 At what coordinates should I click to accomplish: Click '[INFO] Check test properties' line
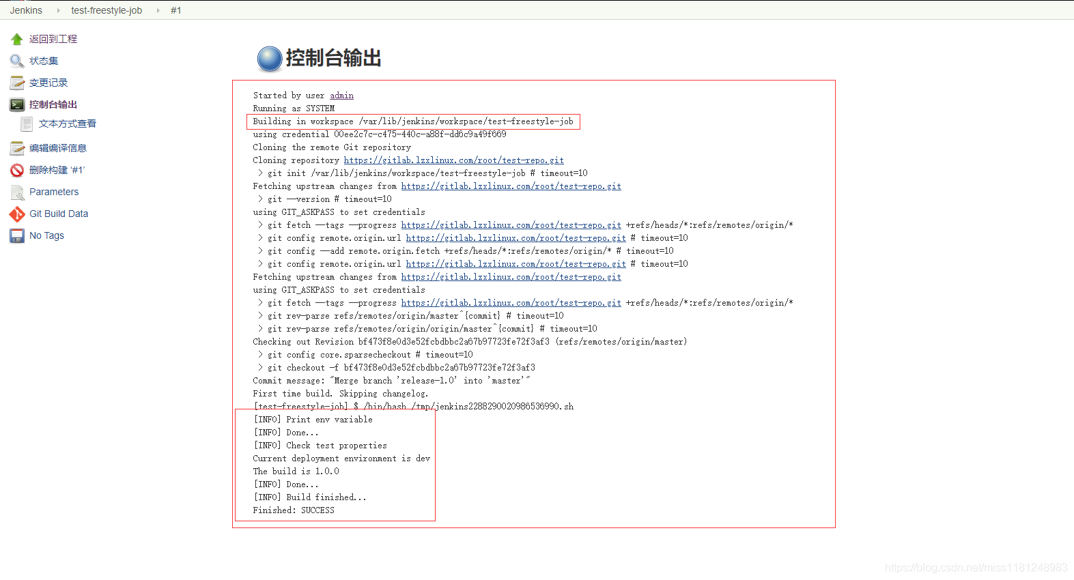pos(320,446)
